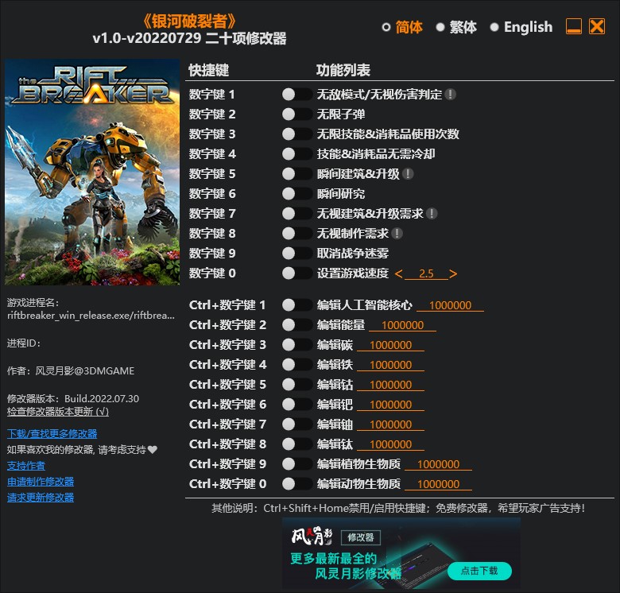The width and height of the screenshot is (620, 593).
Task: Click 支持作者 link
Action: tap(25, 466)
